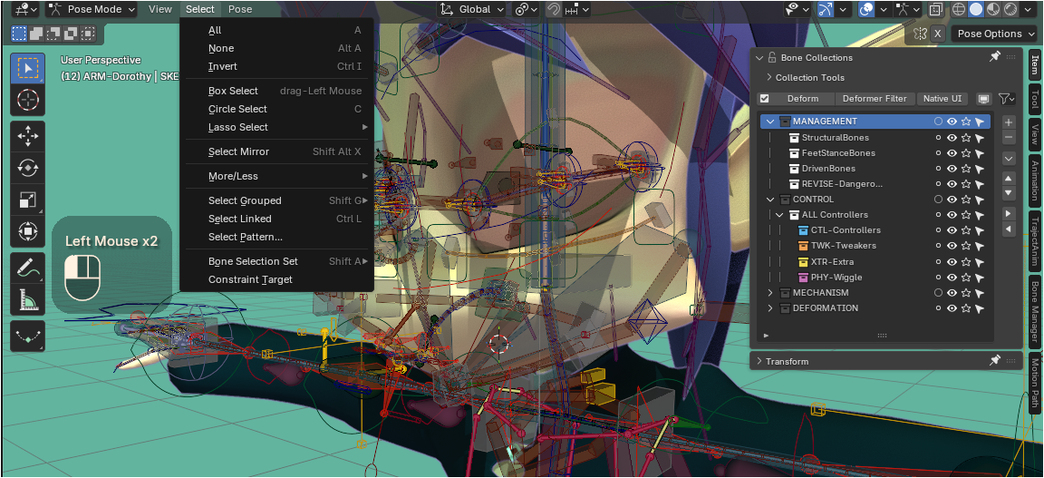Open the bone collection specials chevron menu
The image size is (1044, 478).
[x=1009, y=158]
